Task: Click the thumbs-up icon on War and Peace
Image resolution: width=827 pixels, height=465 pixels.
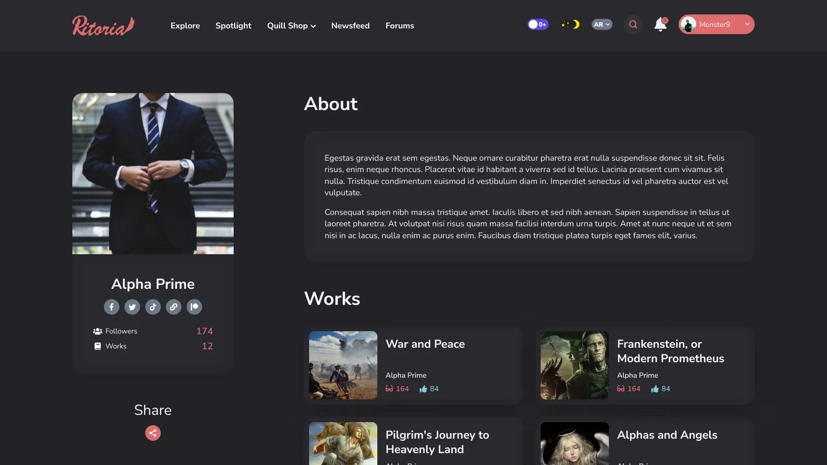Action: tap(423, 389)
